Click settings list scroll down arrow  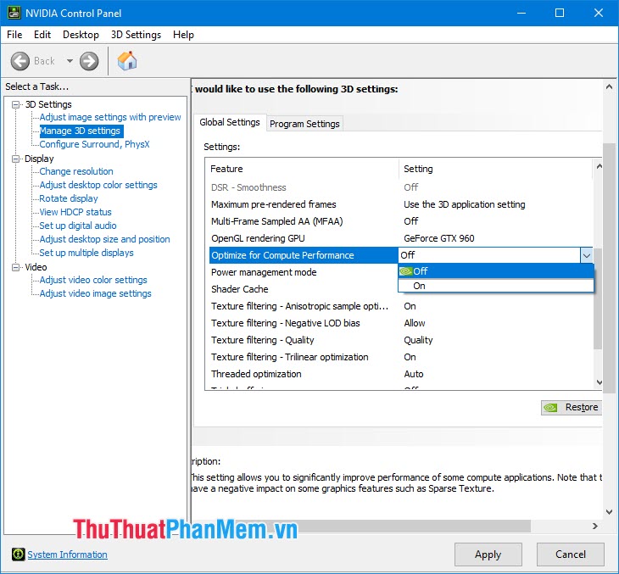pos(599,382)
